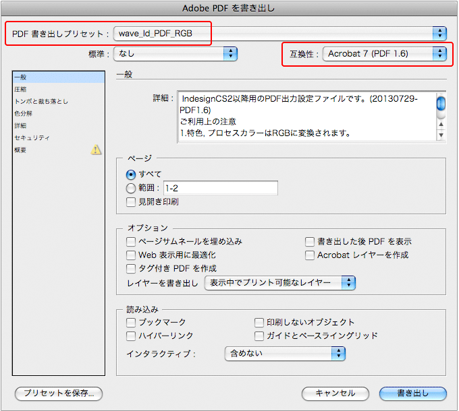Select 圧縮 in the left category list

pyautogui.click(x=21, y=89)
